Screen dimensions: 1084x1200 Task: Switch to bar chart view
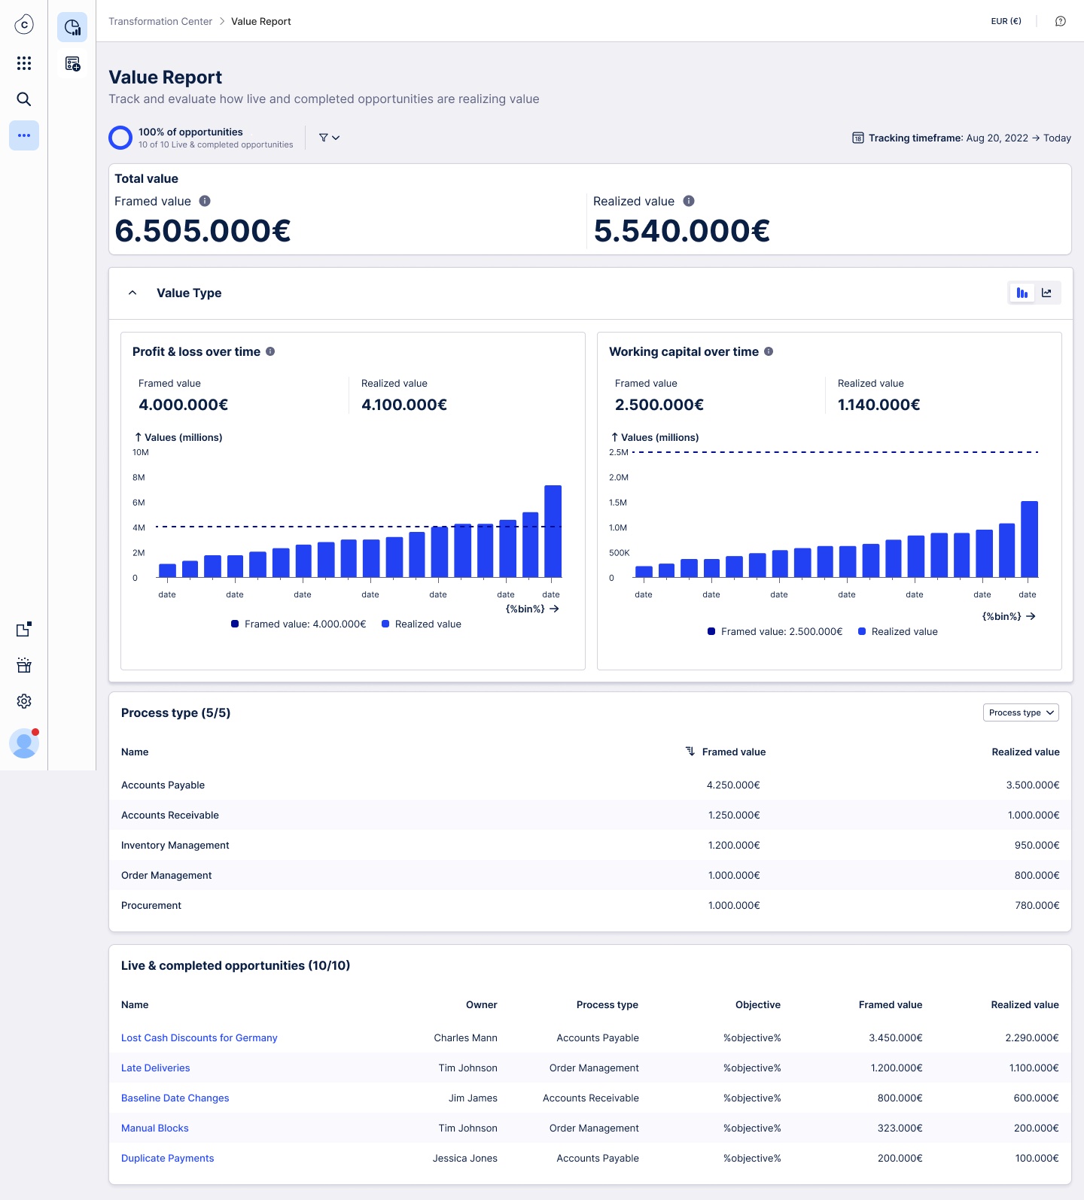coord(1022,293)
